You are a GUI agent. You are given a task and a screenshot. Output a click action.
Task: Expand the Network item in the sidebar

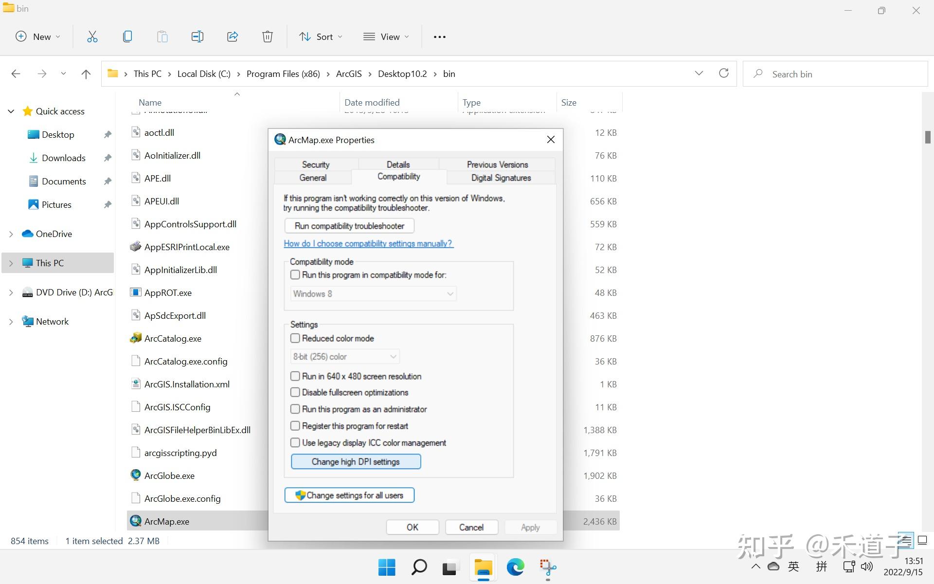[11, 321]
